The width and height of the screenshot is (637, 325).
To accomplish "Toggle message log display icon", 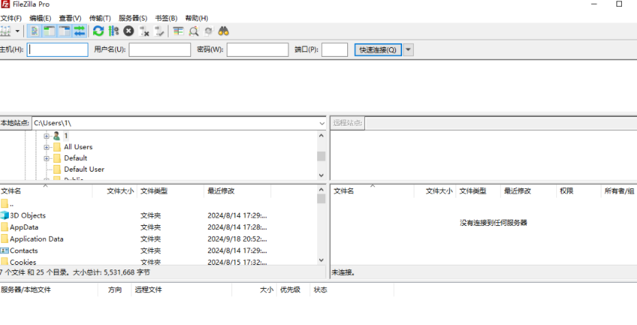I will (35, 31).
